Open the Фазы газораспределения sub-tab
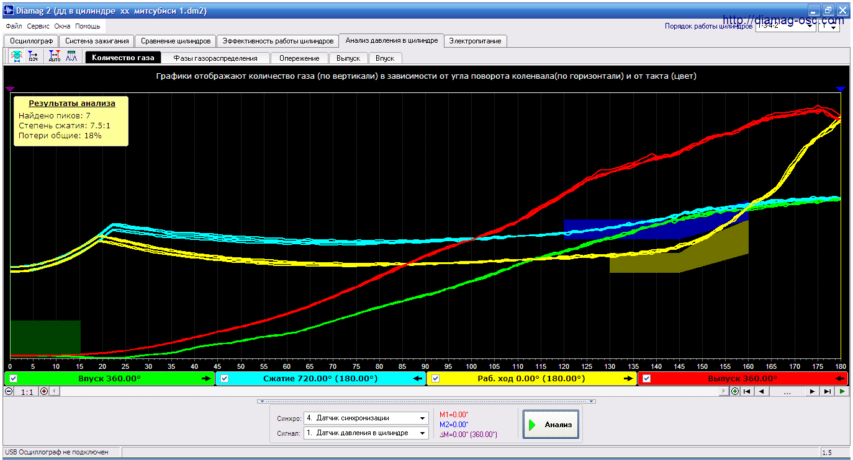Image resolution: width=853 pixels, height=460 pixels. pos(215,58)
